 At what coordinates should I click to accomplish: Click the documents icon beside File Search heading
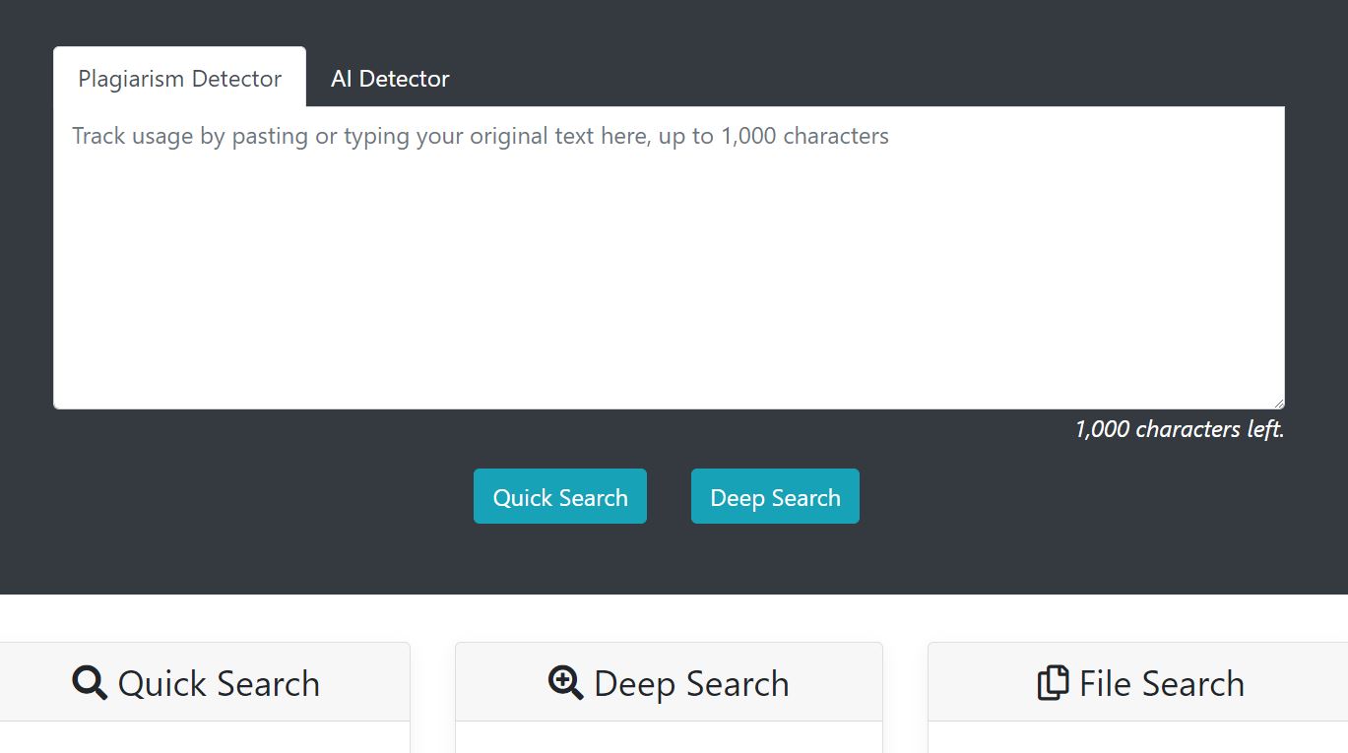point(1053,683)
